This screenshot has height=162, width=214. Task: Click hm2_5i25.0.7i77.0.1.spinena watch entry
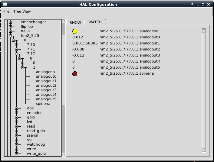(x=127, y=73)
